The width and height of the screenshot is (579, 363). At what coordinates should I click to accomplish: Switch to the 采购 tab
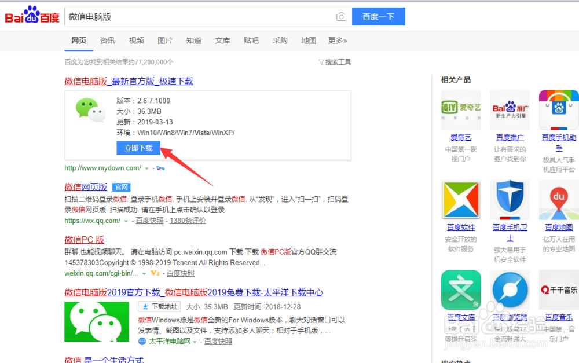click(280, 41)
